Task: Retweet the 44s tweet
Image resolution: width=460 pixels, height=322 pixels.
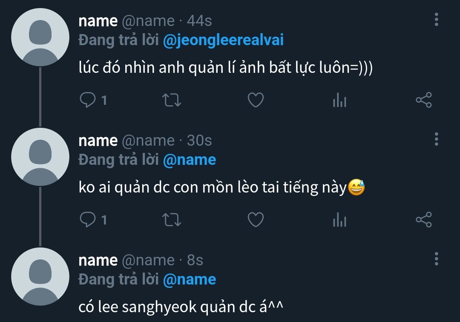Action: [172, 100]
